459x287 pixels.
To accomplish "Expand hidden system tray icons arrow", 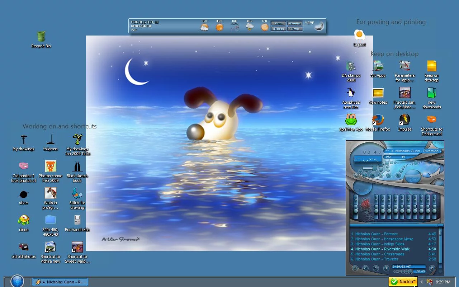I will coord(421,282).
